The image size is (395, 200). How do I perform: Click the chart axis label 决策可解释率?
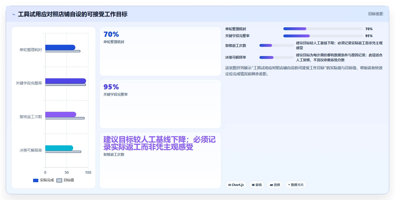31,150
